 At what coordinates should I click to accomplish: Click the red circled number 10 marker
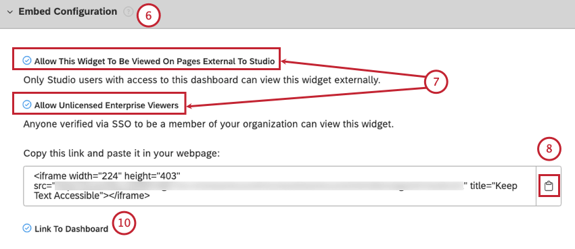[124, 223]
